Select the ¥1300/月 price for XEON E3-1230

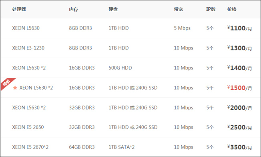click(239, 48)
